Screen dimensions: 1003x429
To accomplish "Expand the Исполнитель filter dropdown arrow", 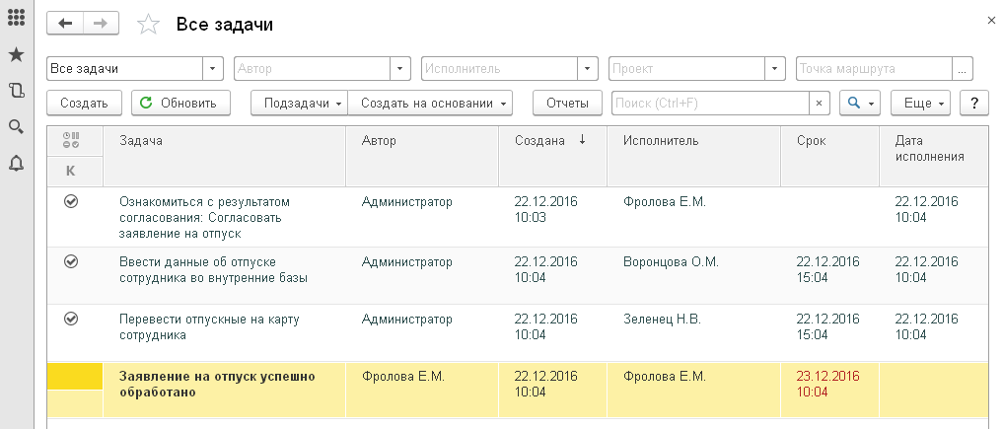I will 588,69.
